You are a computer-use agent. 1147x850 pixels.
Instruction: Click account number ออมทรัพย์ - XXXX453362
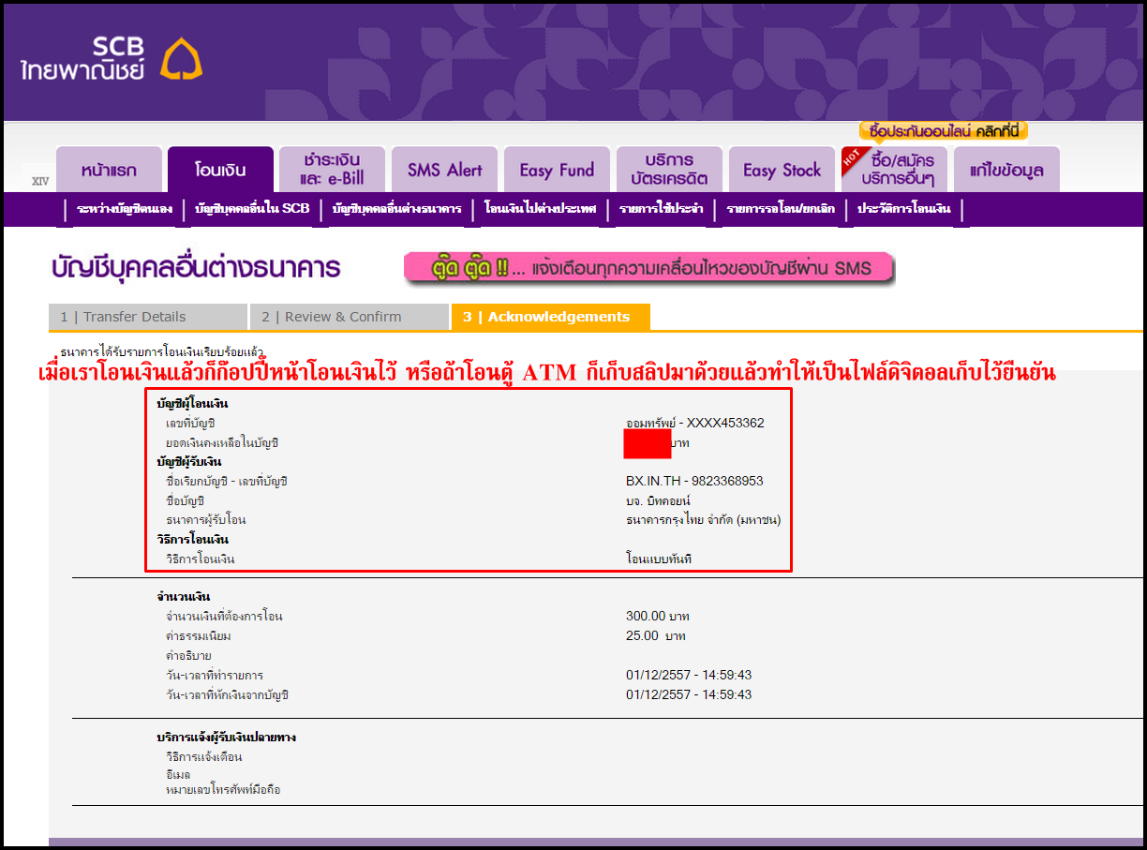click(x=695, y=423)
